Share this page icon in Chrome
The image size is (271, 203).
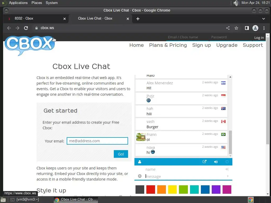[228, 28]
